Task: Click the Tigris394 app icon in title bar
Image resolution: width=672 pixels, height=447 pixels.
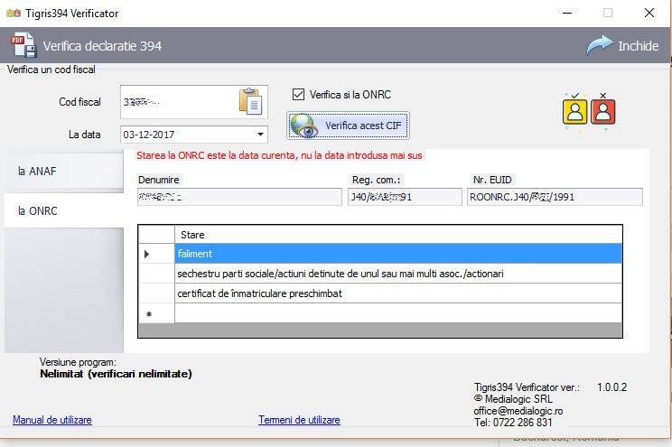Action: point(14,14)
